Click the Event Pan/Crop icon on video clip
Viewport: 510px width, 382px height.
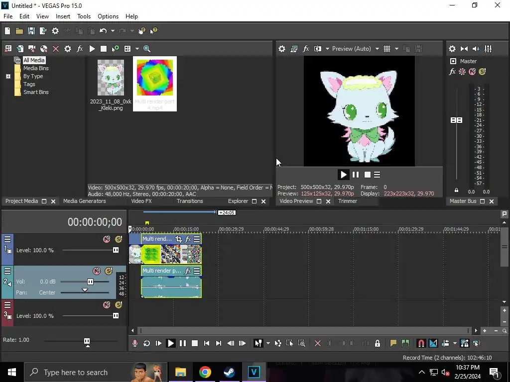pyautogui.click(x=179, y=239)
